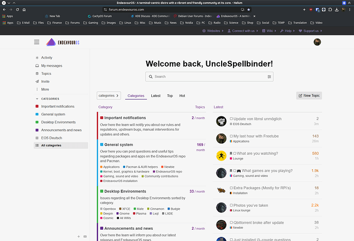Switch to the Top tab

pyautogui.click(x=170, y=96)
